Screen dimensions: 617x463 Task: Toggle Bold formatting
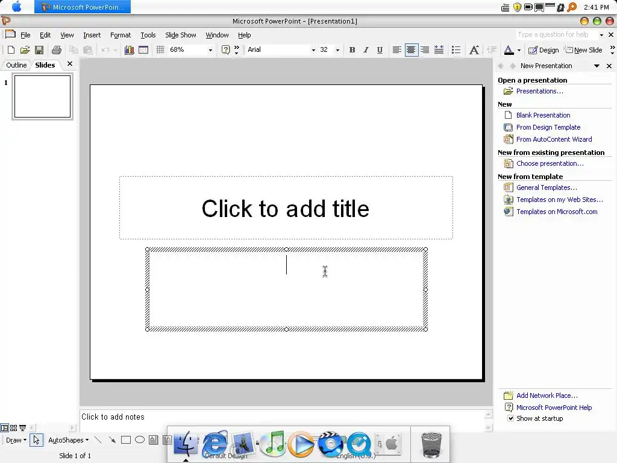click(x=352, y=50)
